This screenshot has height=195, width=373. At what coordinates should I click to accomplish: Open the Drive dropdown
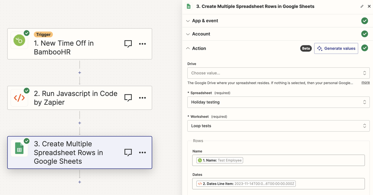pos(279,73)
